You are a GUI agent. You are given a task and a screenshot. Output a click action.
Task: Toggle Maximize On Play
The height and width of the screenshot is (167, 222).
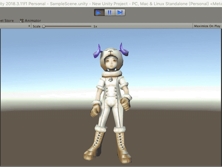pos(207,26)
